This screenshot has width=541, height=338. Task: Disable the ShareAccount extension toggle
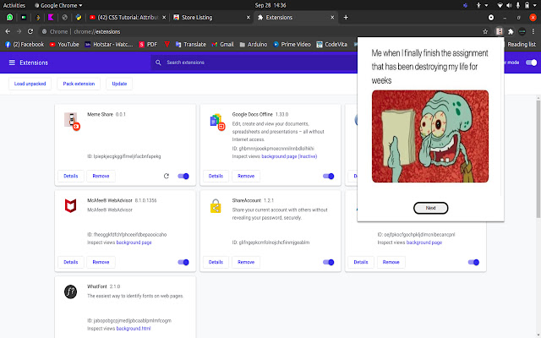pyautogui.click(x=328, y=262)
